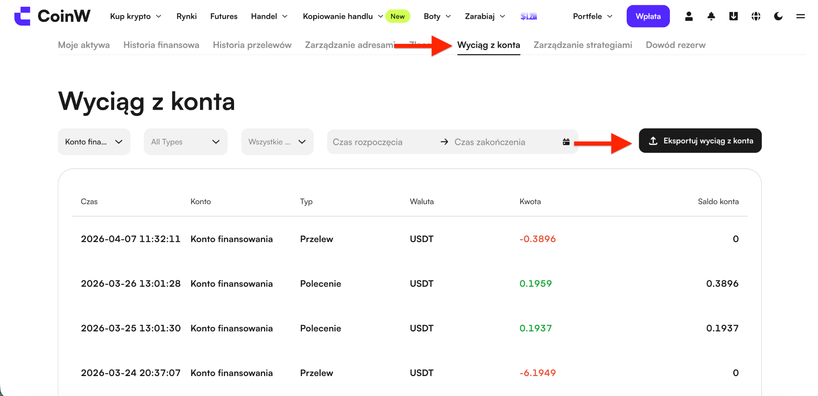Click the Typ column header

[x=306, y=202]
